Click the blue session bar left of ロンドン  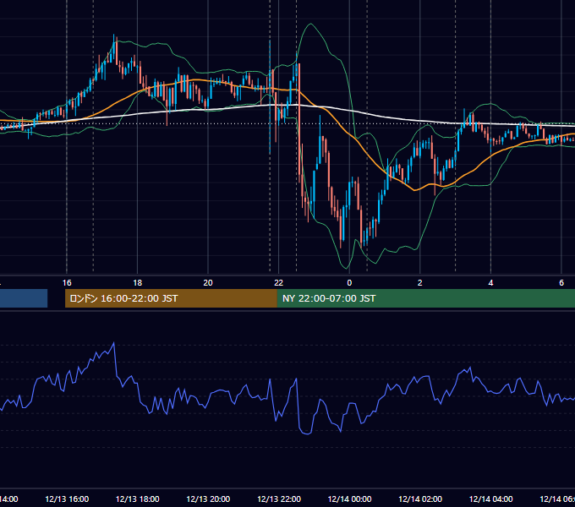point(24,298)
